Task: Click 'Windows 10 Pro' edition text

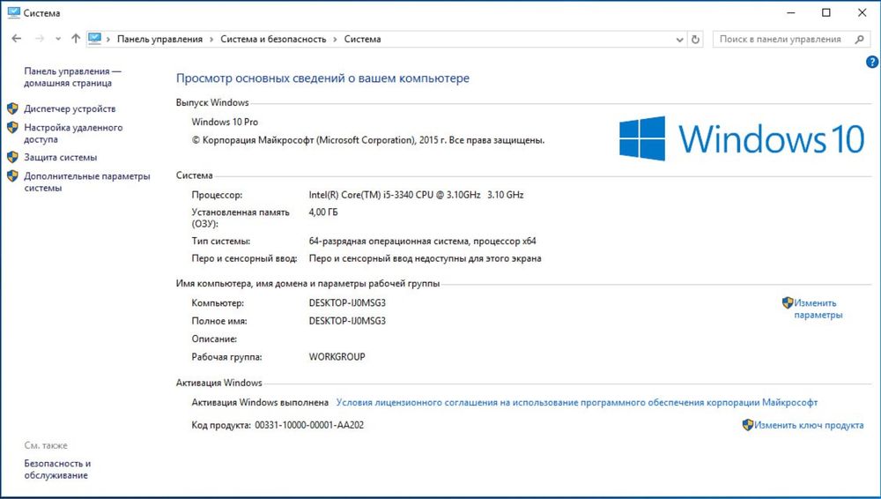Action: click(225, 122)
